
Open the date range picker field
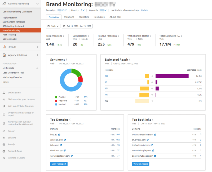point(77,26)
